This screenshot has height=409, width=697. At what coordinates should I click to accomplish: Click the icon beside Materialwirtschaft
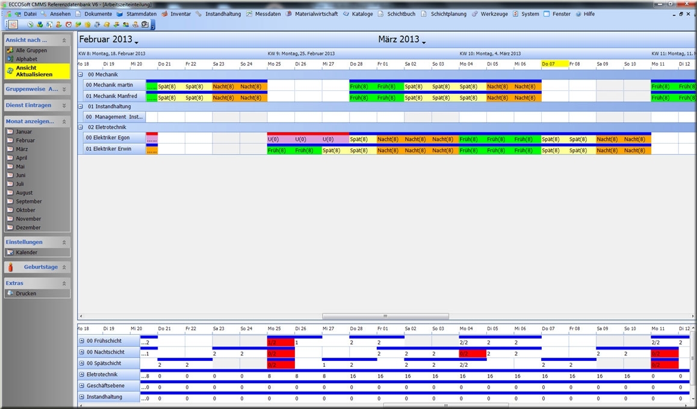289,14
